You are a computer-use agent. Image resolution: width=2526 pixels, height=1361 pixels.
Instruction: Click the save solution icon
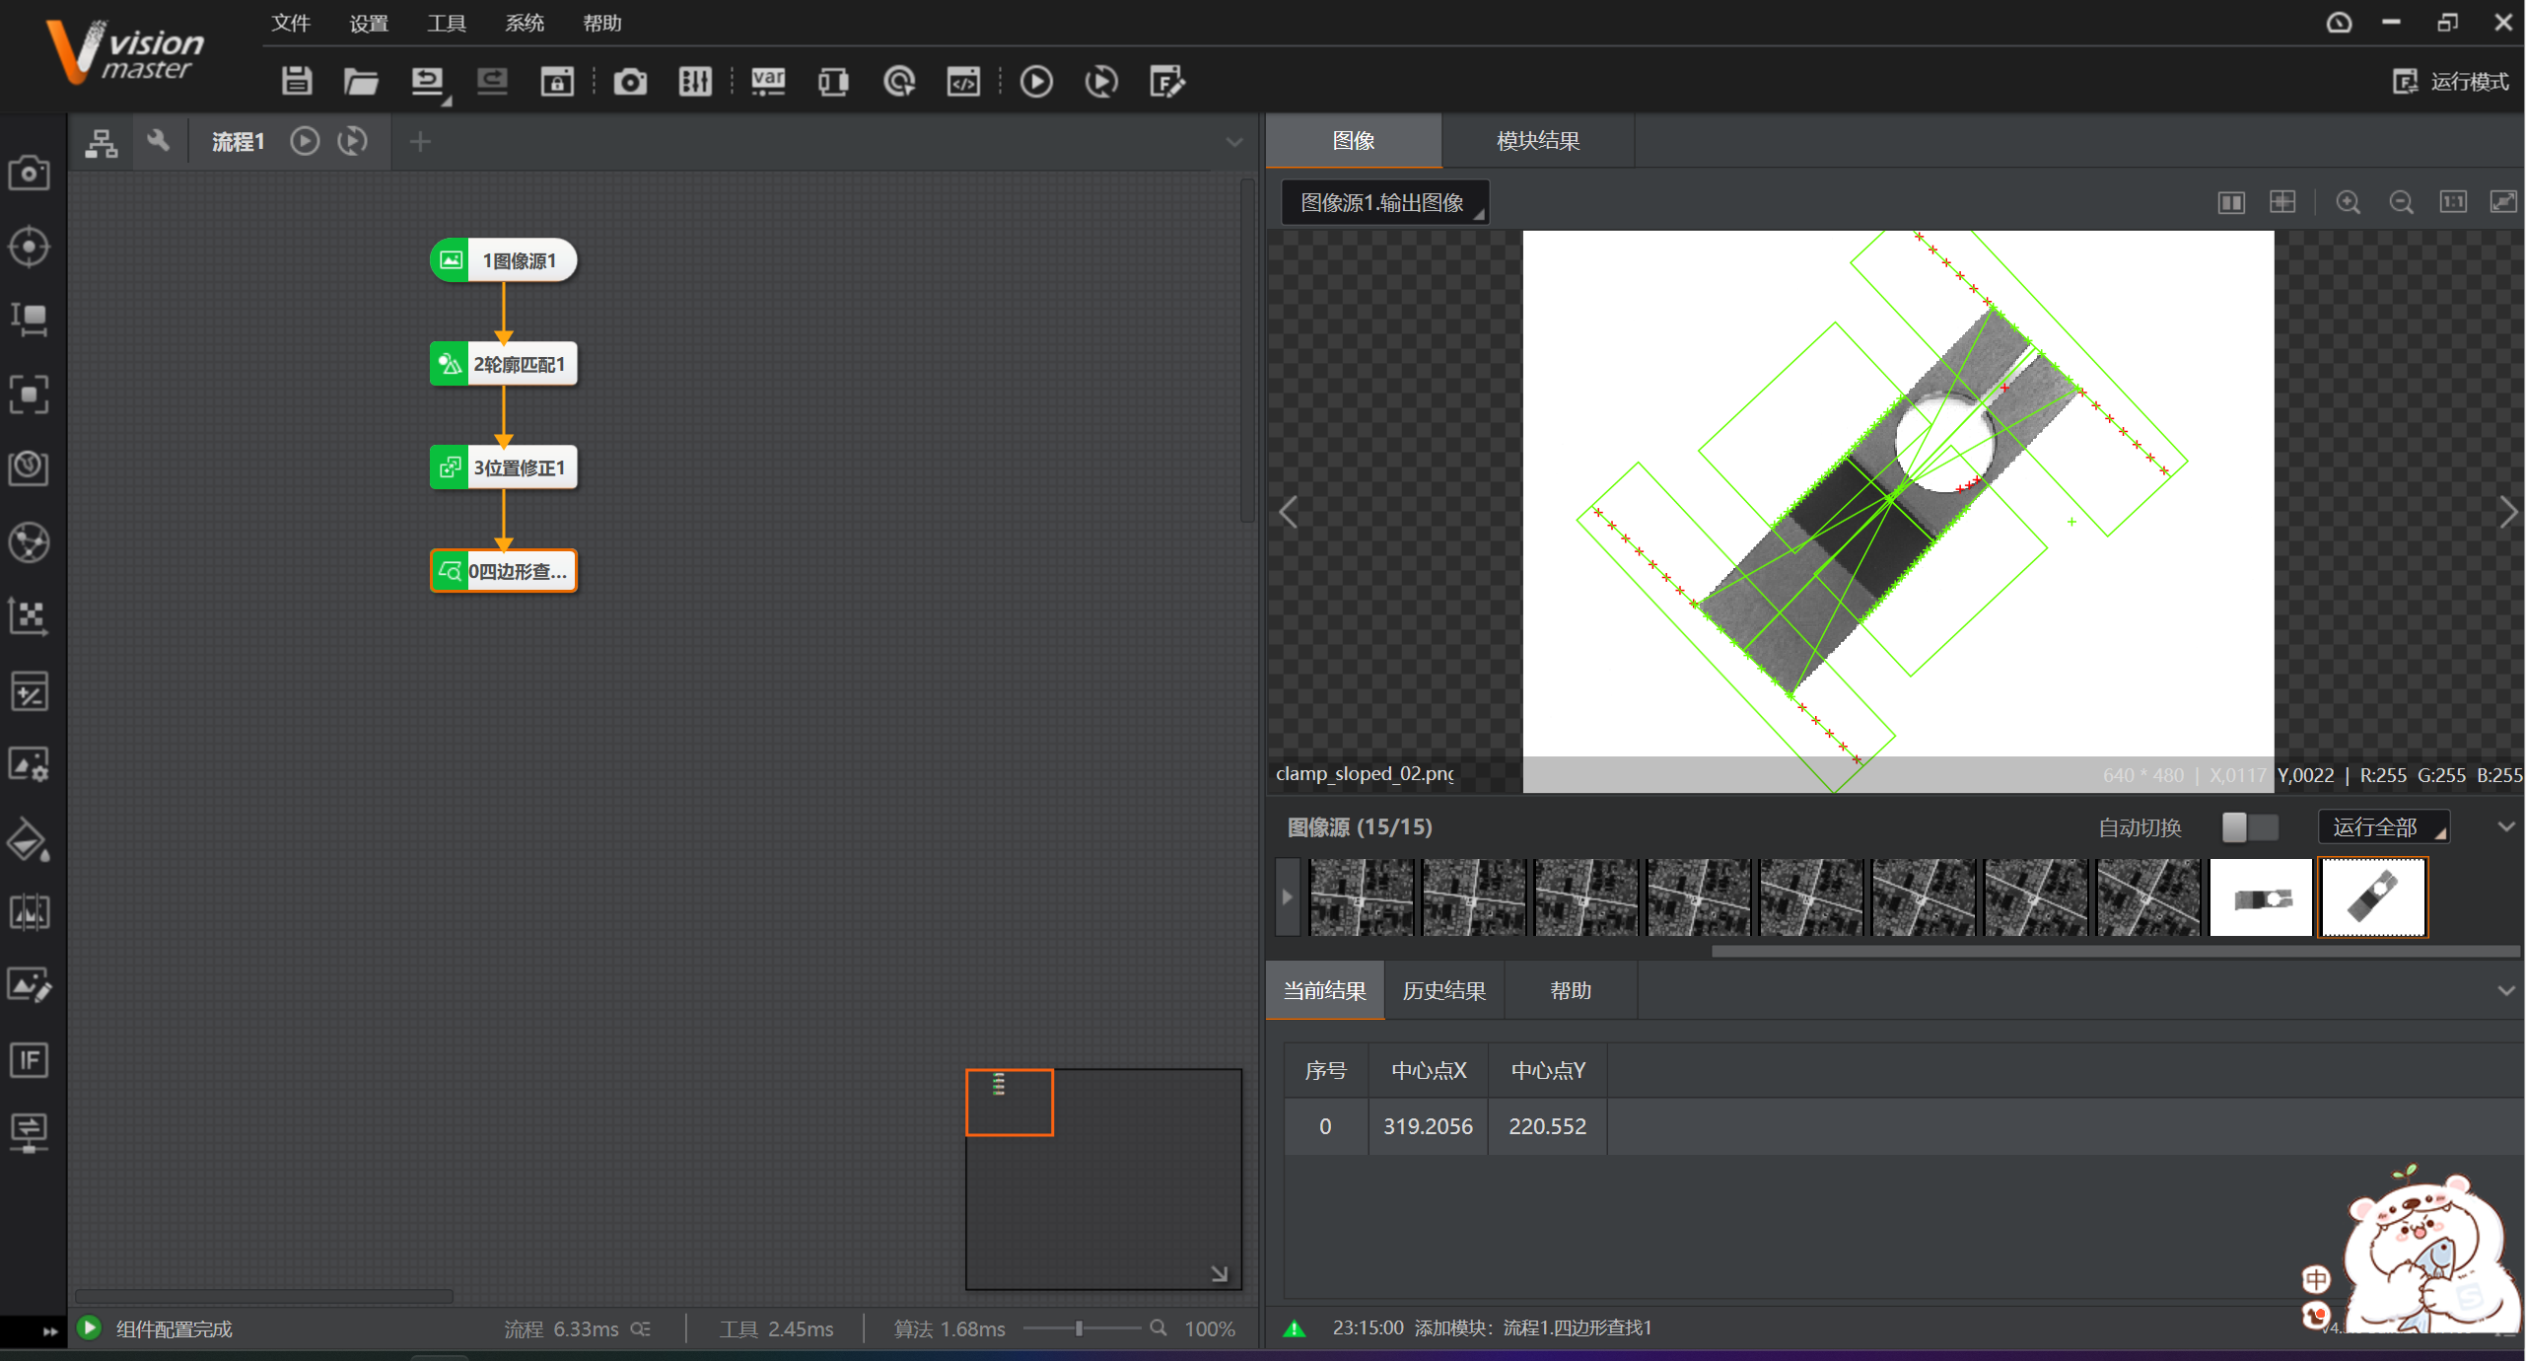(x=296, y=81)
